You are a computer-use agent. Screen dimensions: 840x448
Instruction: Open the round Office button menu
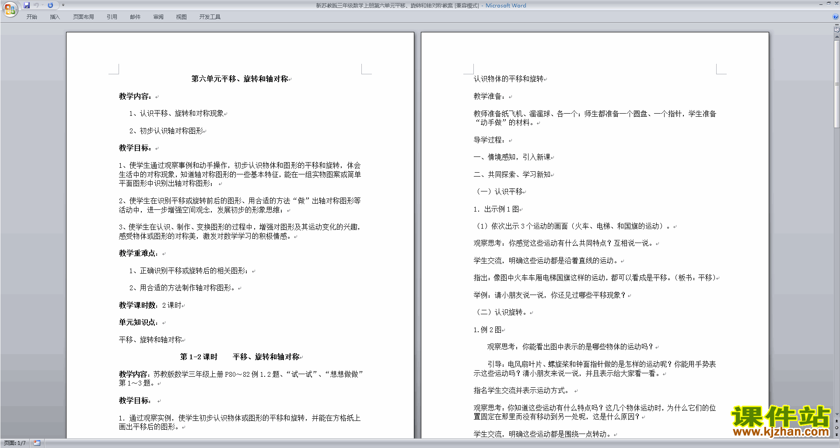10,9
